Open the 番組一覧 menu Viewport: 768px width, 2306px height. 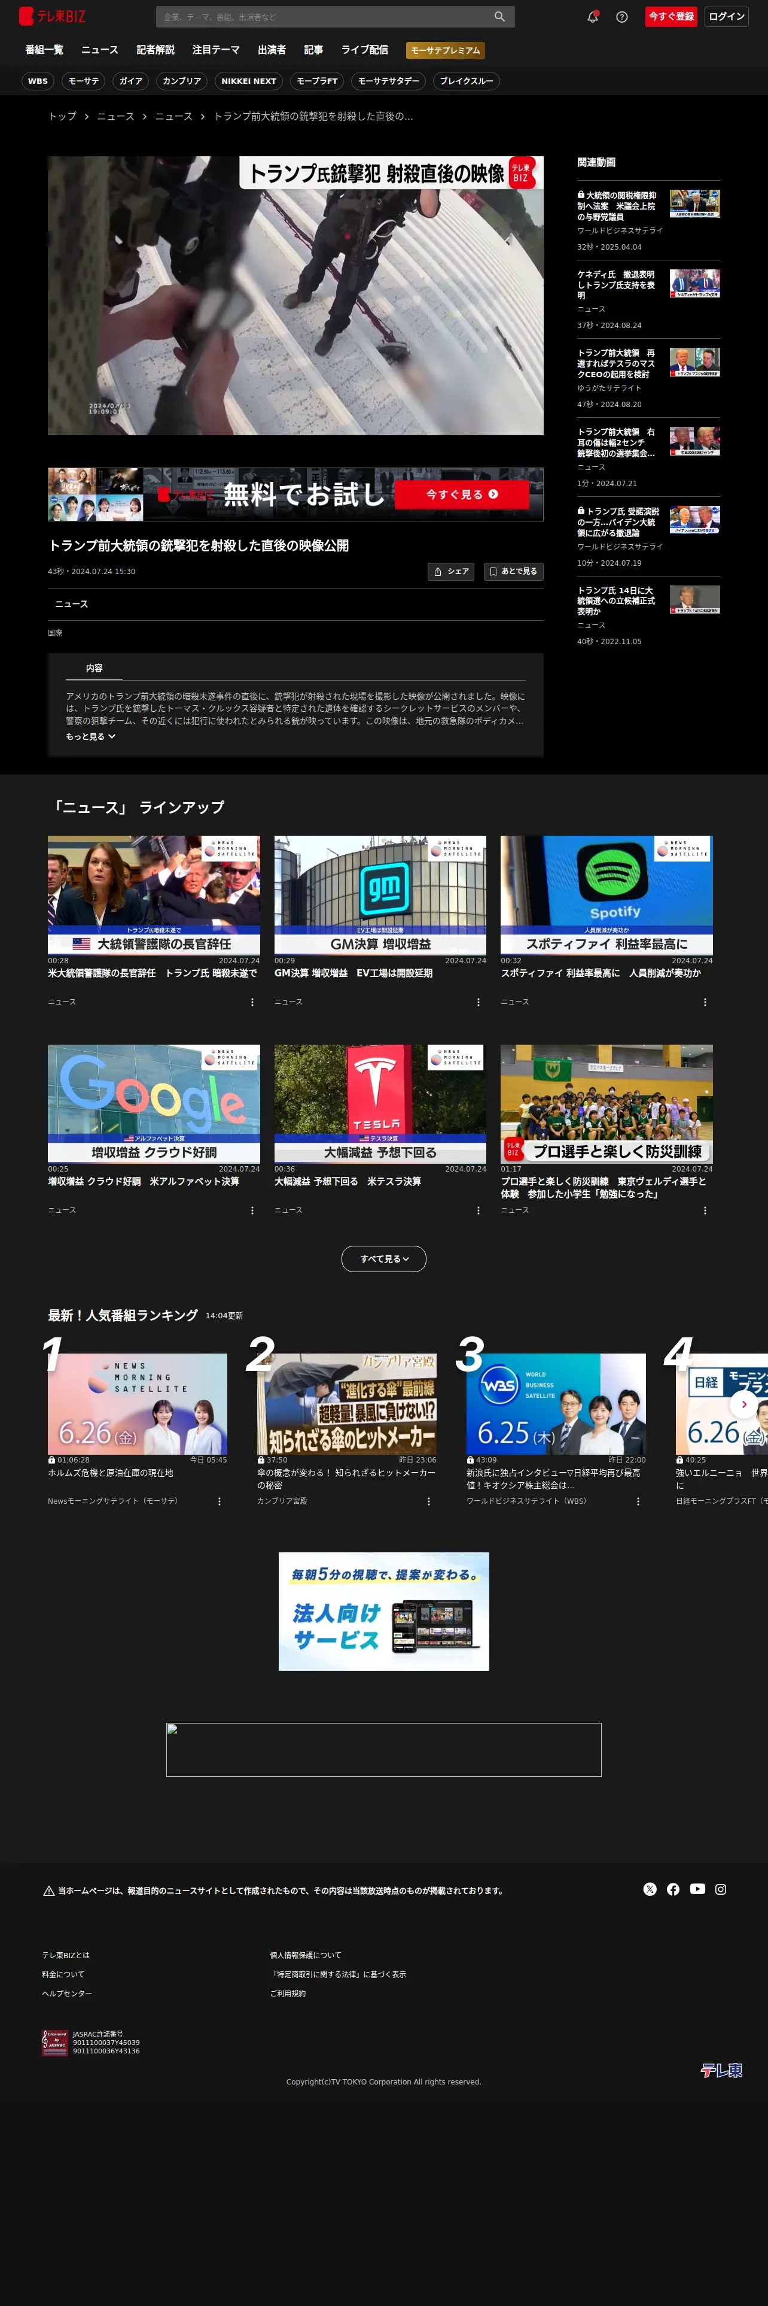(44, 50)
